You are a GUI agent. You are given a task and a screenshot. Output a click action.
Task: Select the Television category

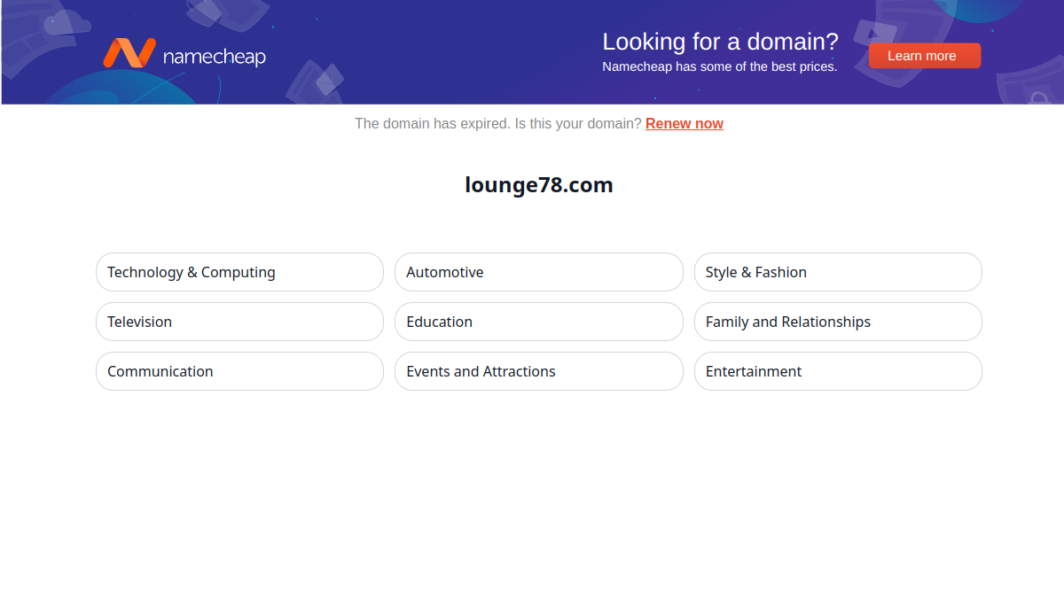239,322
